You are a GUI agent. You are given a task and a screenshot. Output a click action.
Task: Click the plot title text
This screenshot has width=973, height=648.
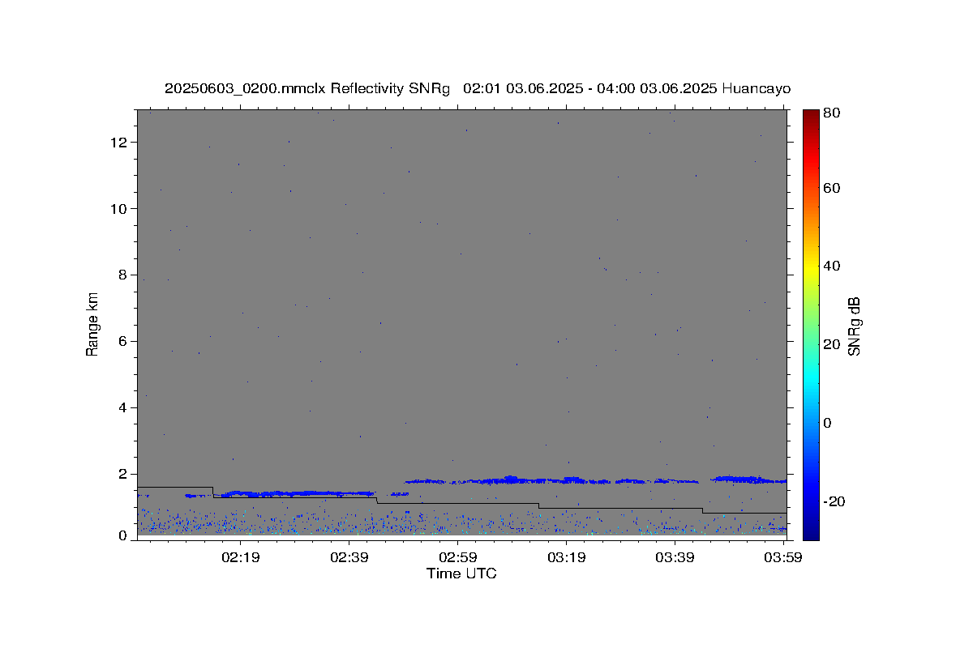(478, 88)
